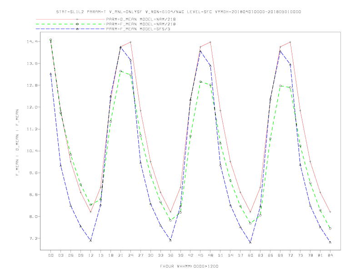
Task: Click x-axis tick label 39
Action: pos(181,255)
